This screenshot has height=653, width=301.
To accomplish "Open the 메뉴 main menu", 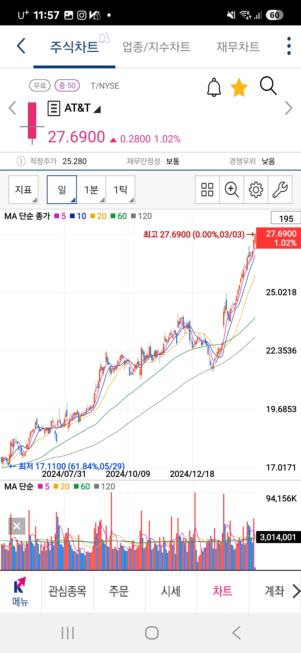I will 20,592.
